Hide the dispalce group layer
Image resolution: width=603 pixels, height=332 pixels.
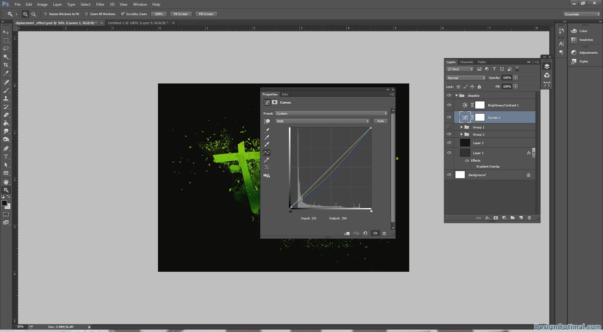click(449, 95)
